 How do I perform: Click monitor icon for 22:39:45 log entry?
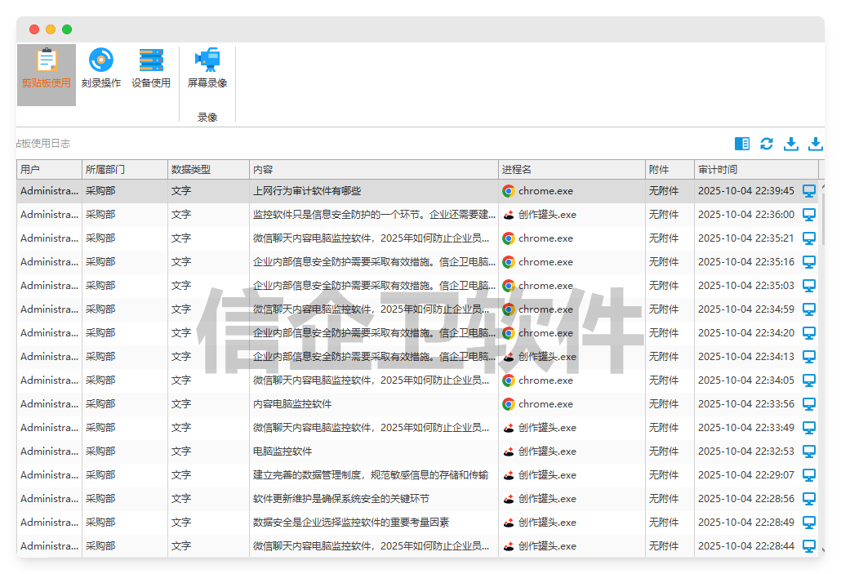click(809, 191)
